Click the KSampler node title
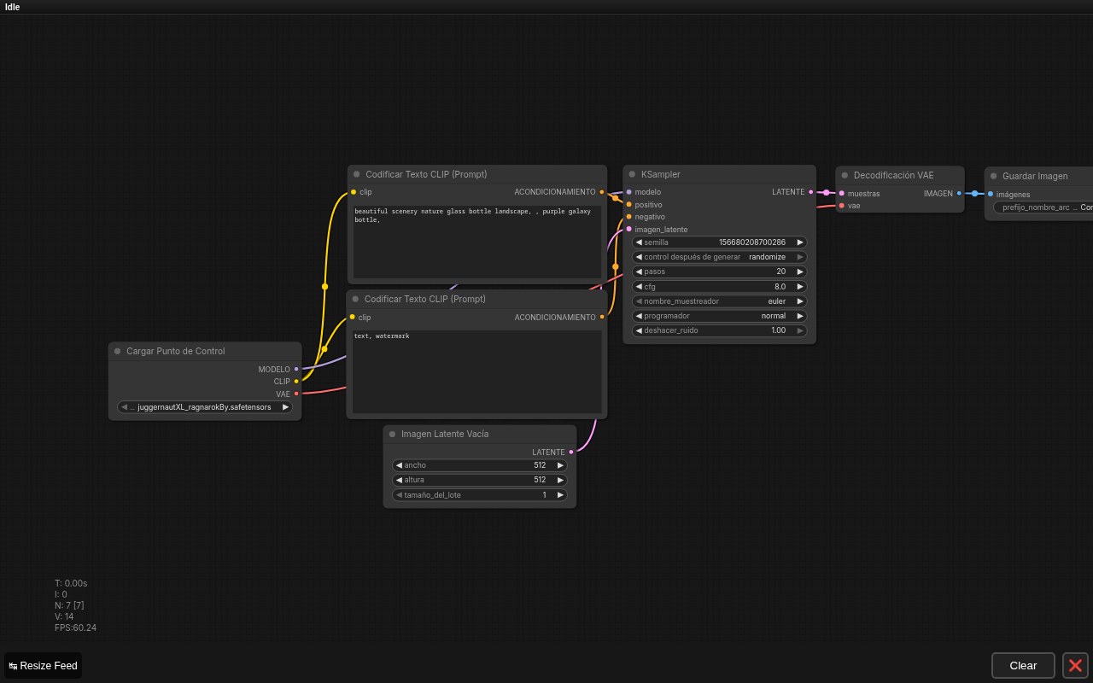Screen dimensions: 1093x683 [661, 174]
